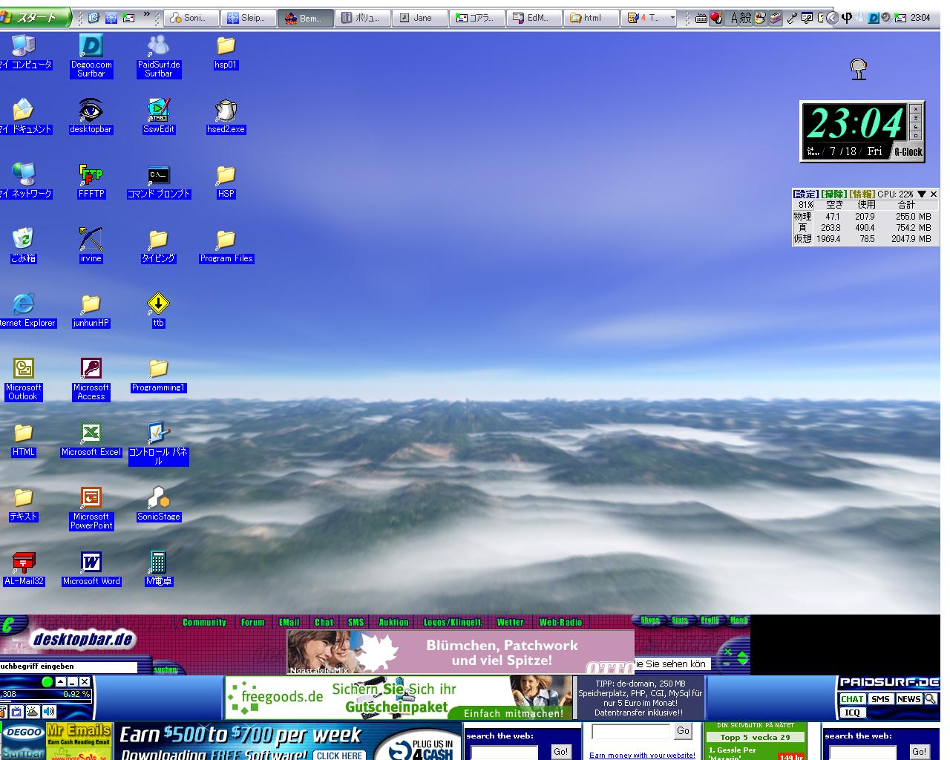Click the Wetter item in desktopbar
The height and width of the screenshot is (760, 950).
click(510, 622)
